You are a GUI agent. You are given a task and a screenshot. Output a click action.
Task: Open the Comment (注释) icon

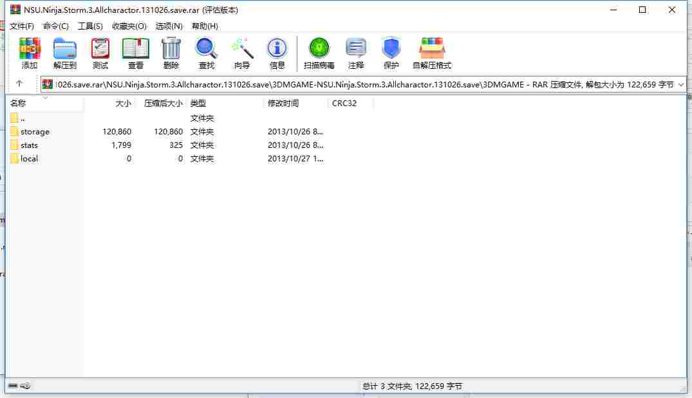point(356,48)
